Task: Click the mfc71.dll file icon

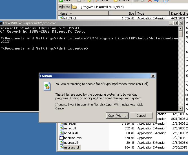Action: [61, 18]
